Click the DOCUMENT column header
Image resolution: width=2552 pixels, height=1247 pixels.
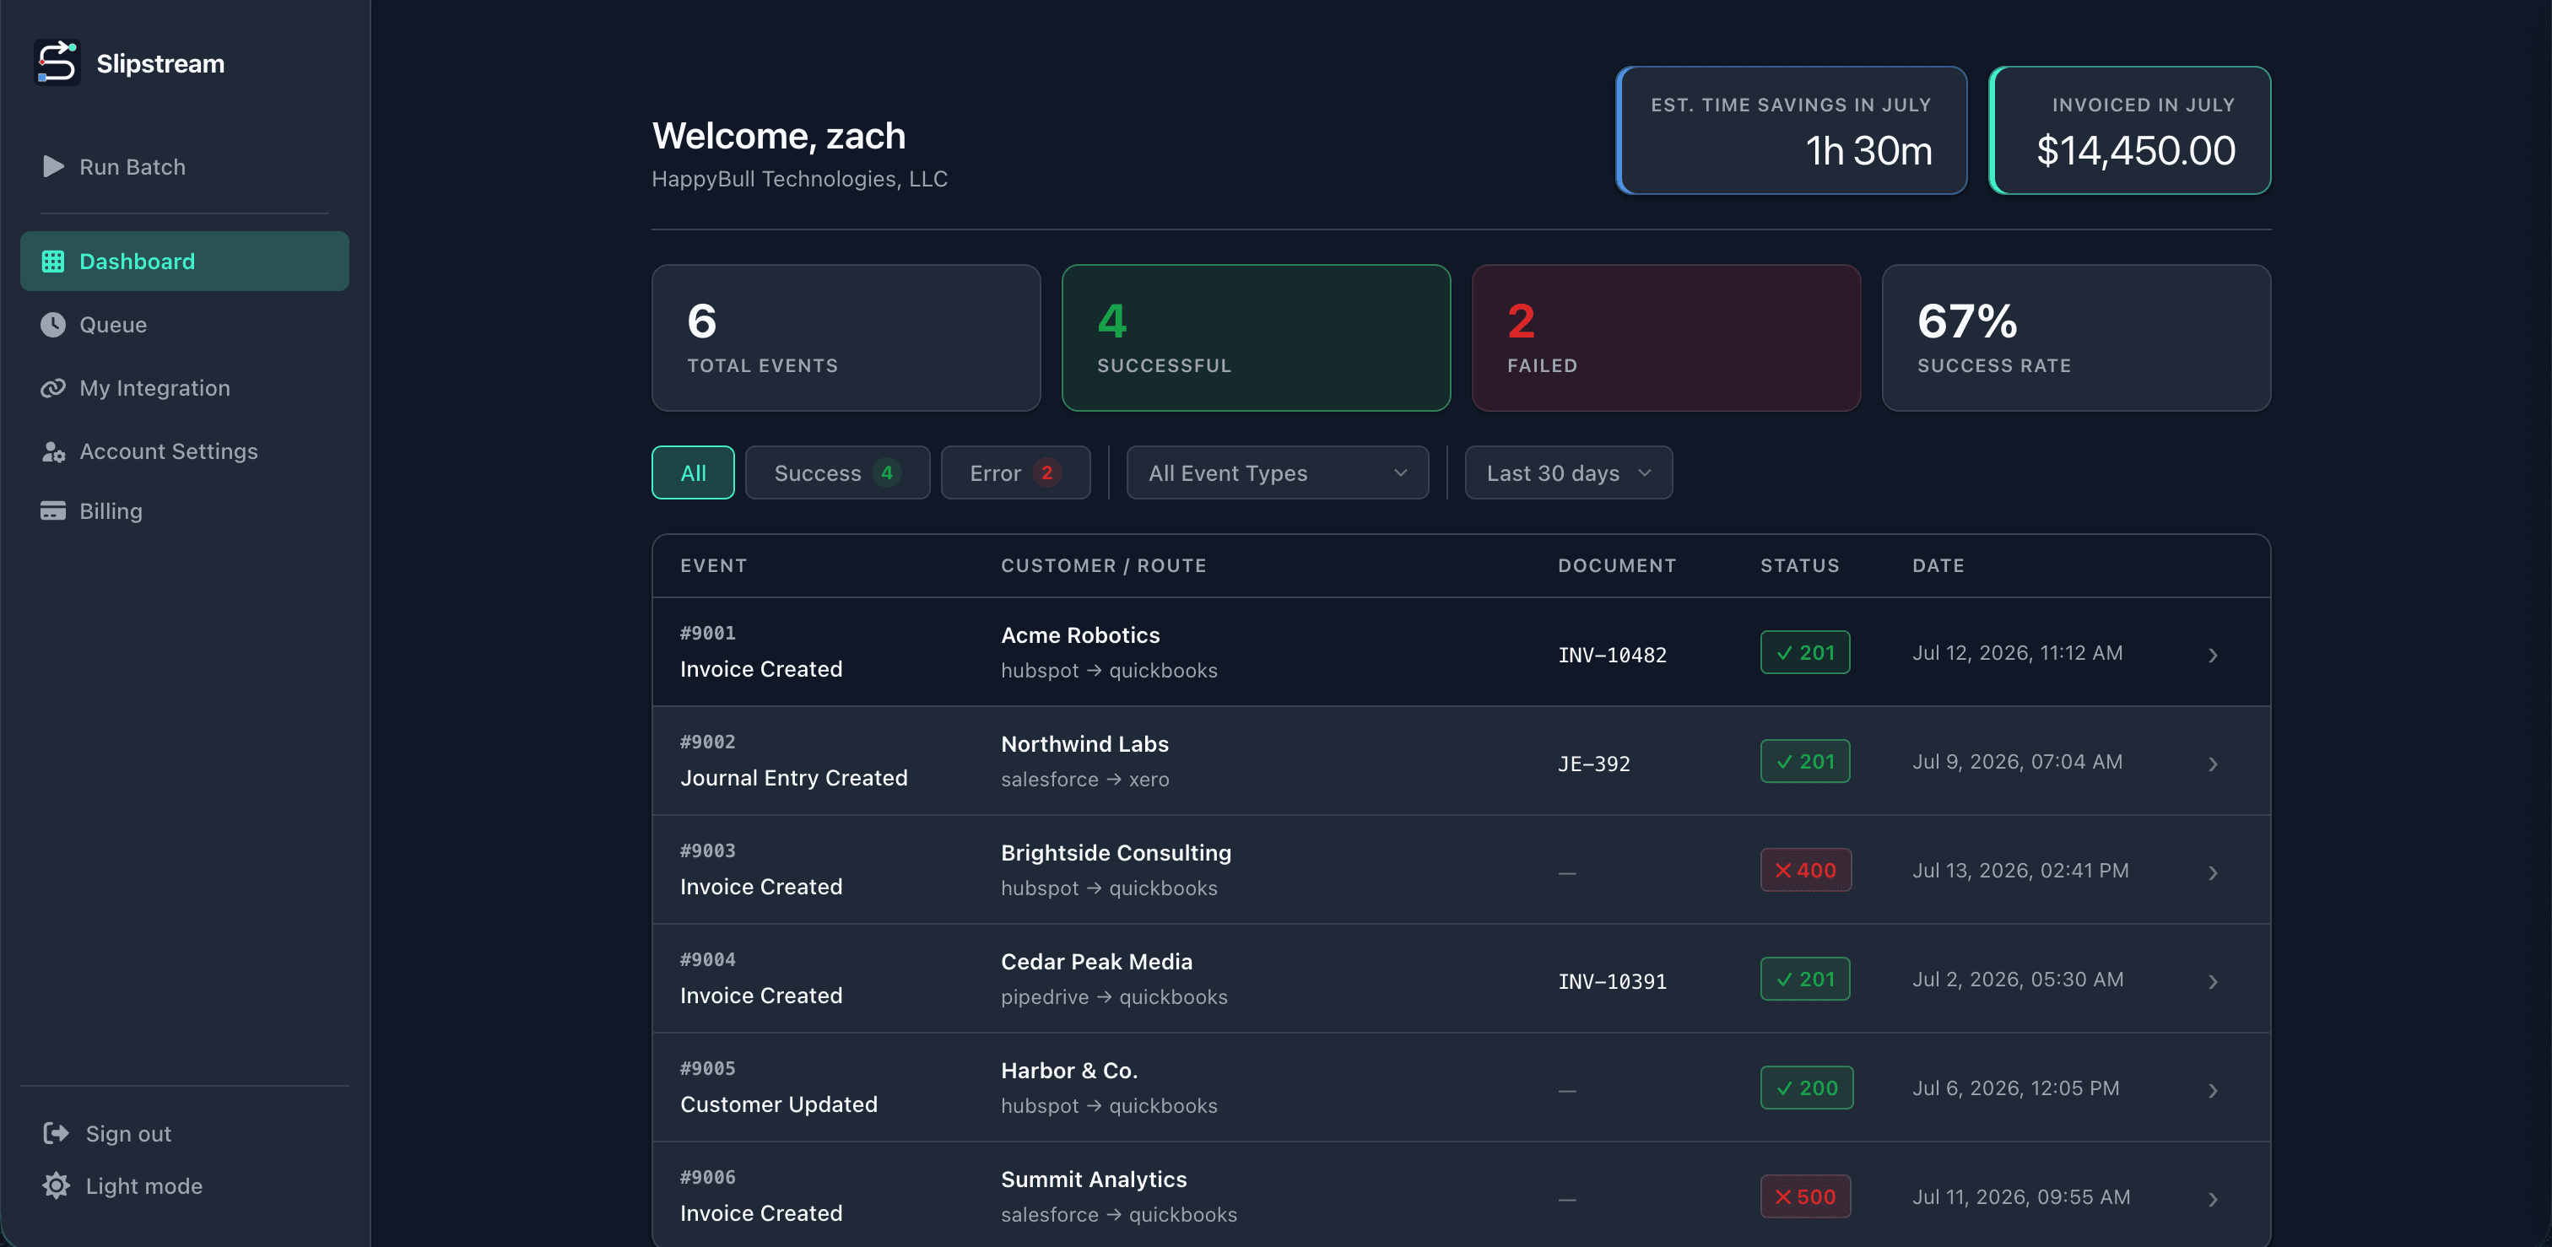click(x=1617, y=565)
